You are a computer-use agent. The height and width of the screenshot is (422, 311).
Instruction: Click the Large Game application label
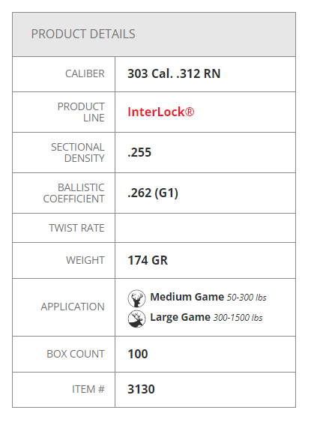point(181,317)
